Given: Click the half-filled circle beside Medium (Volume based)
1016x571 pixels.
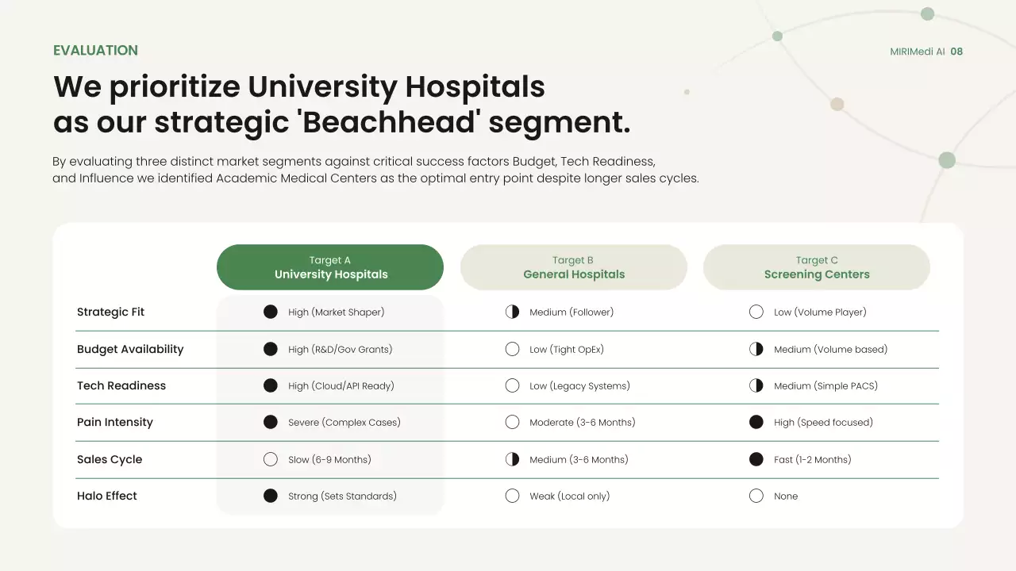Looking at the screenshot, I should 756,349.
